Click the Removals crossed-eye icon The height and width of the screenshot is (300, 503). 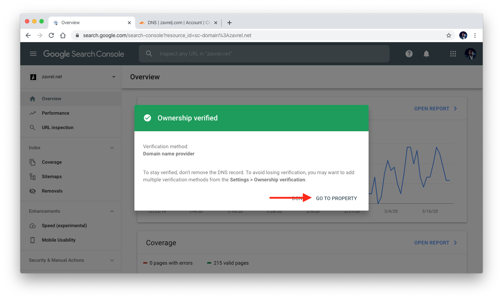coord(33,191)
